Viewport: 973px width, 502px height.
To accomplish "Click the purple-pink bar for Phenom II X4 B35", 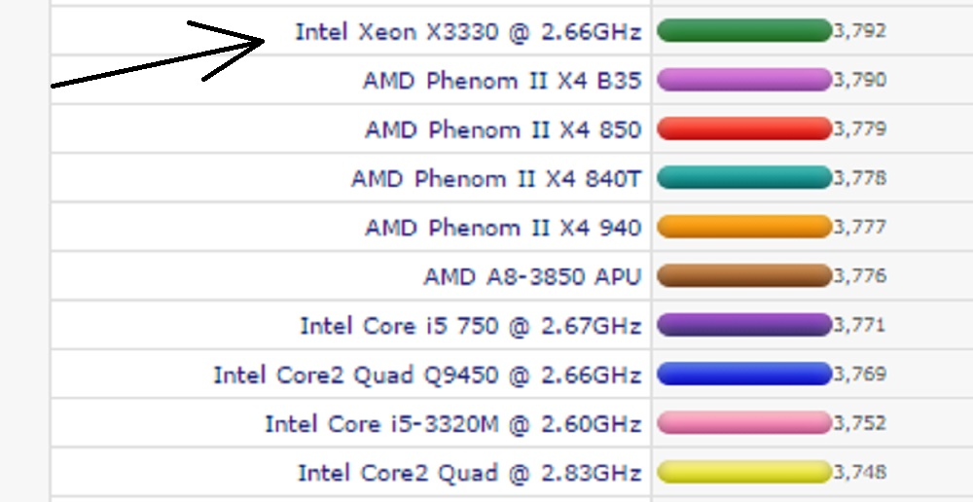I will click(x=744, y=80).
